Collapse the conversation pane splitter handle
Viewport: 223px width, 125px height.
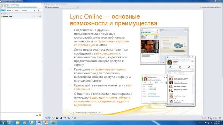coord(43,61)
